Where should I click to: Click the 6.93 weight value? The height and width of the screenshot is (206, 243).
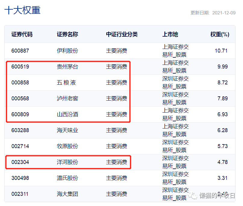(x=223, y=114)
